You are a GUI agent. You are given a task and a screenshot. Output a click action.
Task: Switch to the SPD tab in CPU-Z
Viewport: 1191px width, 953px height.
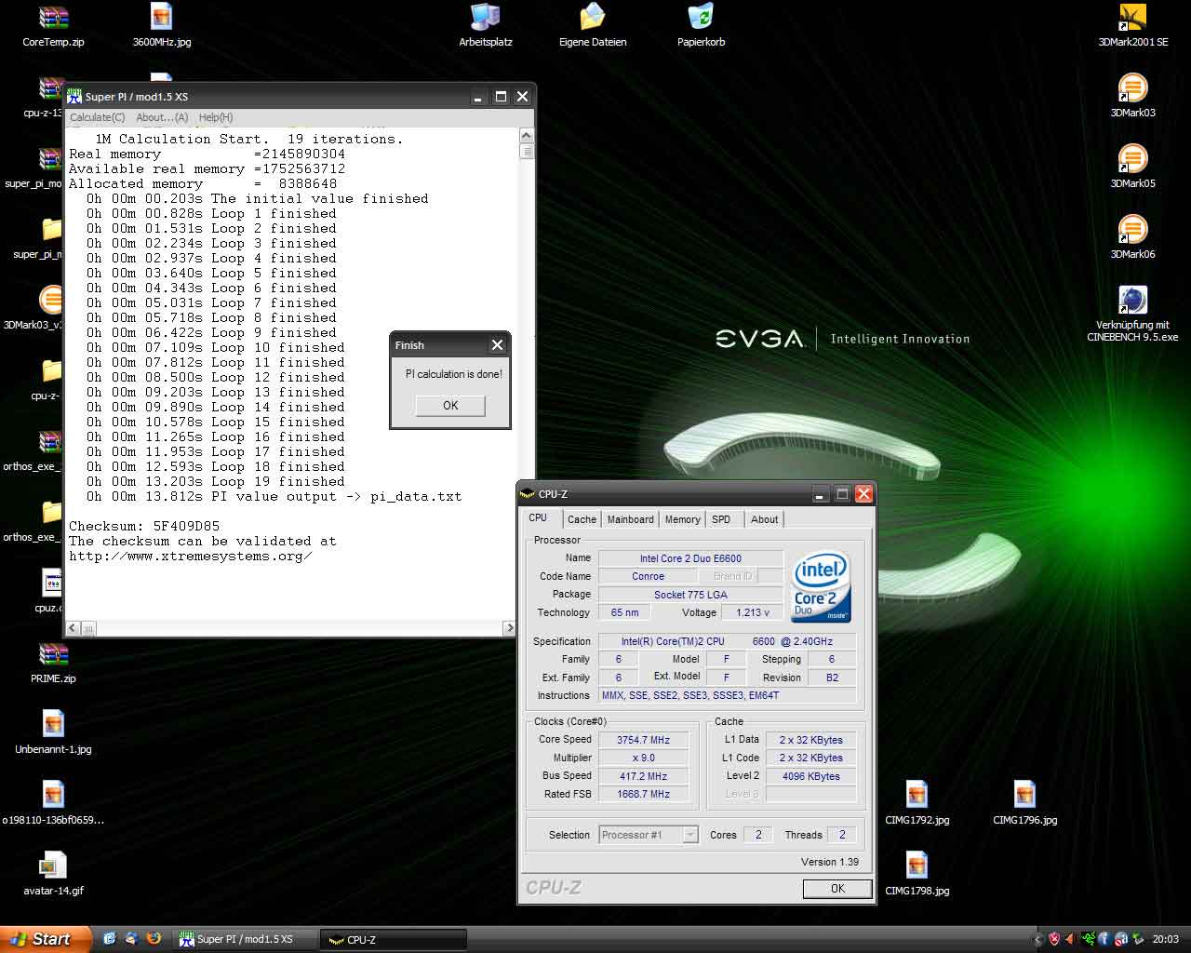[x=721, y=519]
